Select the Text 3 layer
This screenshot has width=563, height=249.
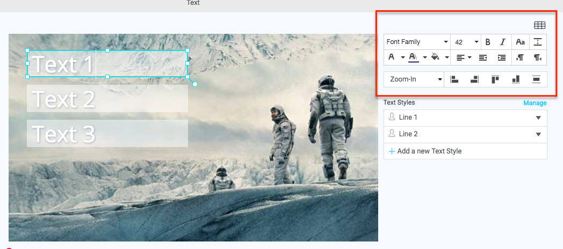pyautogui.click(x=107, y=133)
